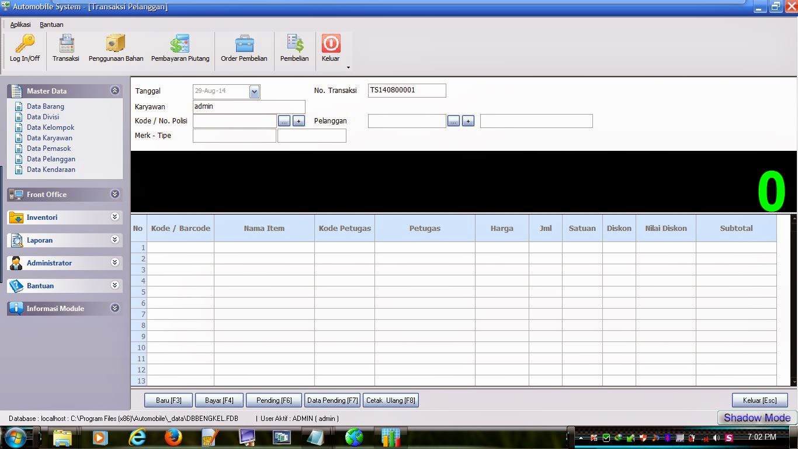Screen dimensions: 798x449
Task: Expand the Front Office panel
Action: point(115,194)
